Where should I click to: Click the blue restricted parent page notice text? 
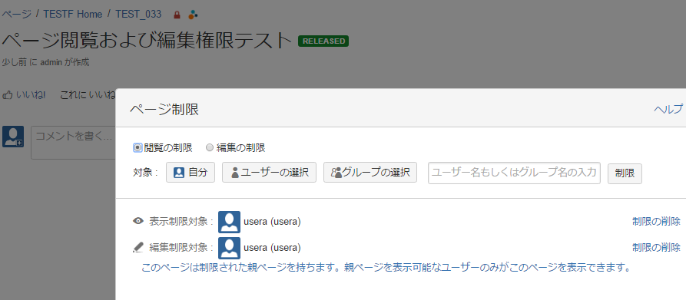[x=386, y=267]
